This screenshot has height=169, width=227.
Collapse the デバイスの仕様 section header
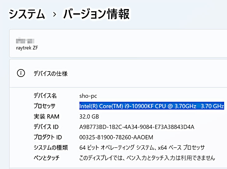[51, 74]
